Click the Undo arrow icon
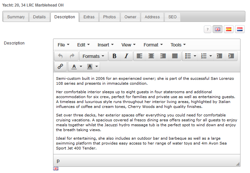This screenshot has width=250, height=173. point(60,56)
